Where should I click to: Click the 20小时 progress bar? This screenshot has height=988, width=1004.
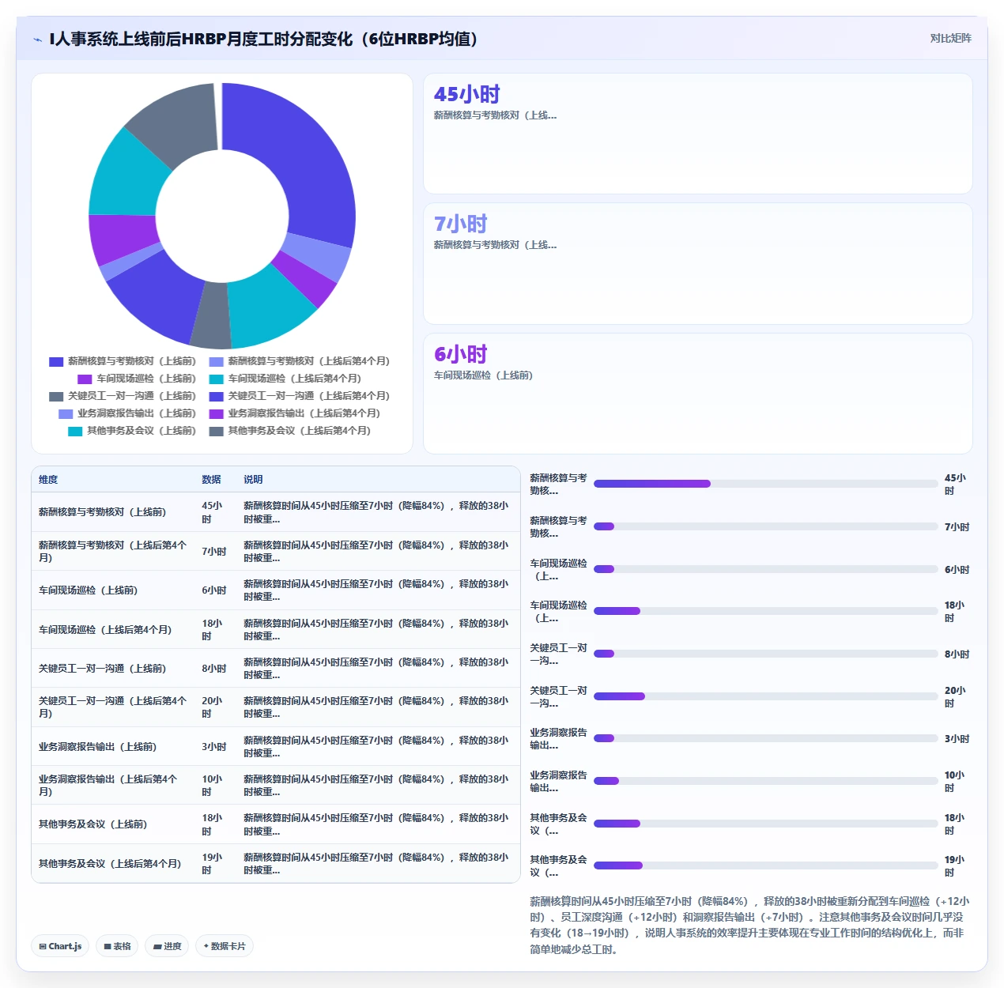pos(765,696)
